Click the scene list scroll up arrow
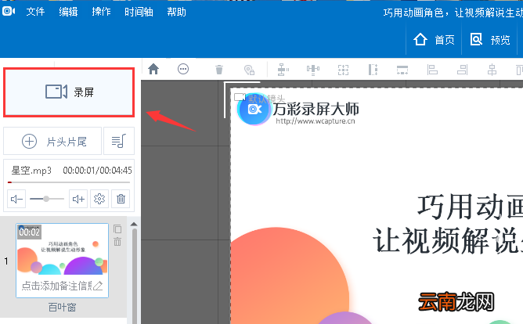The width and height of the screenshot is (523, 324). (x=134, y=224)
